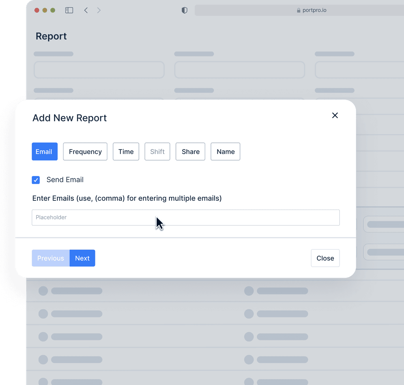Toggle the browser sidebar panel icon
This screenshot has height=385, width=404.
(x=69, y=10)
